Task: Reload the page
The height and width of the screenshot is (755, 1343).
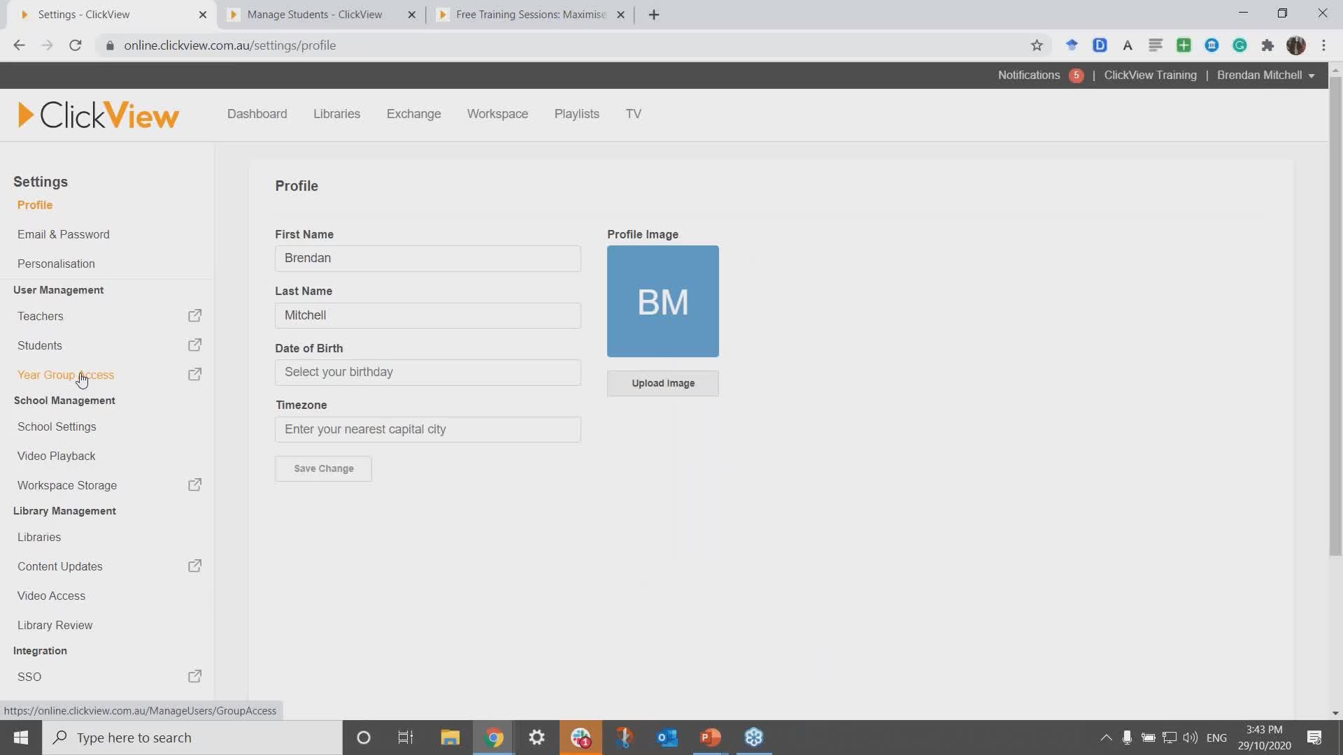Action: point(76,45)
